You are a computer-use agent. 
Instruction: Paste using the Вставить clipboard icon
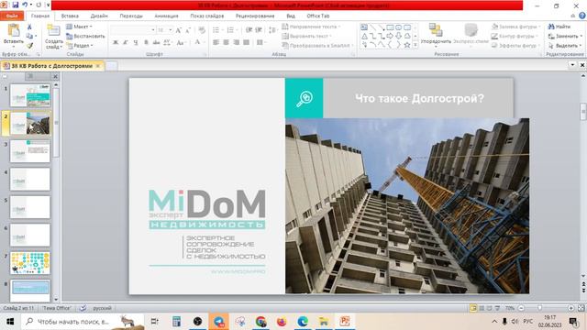click(x=14, y=30)
